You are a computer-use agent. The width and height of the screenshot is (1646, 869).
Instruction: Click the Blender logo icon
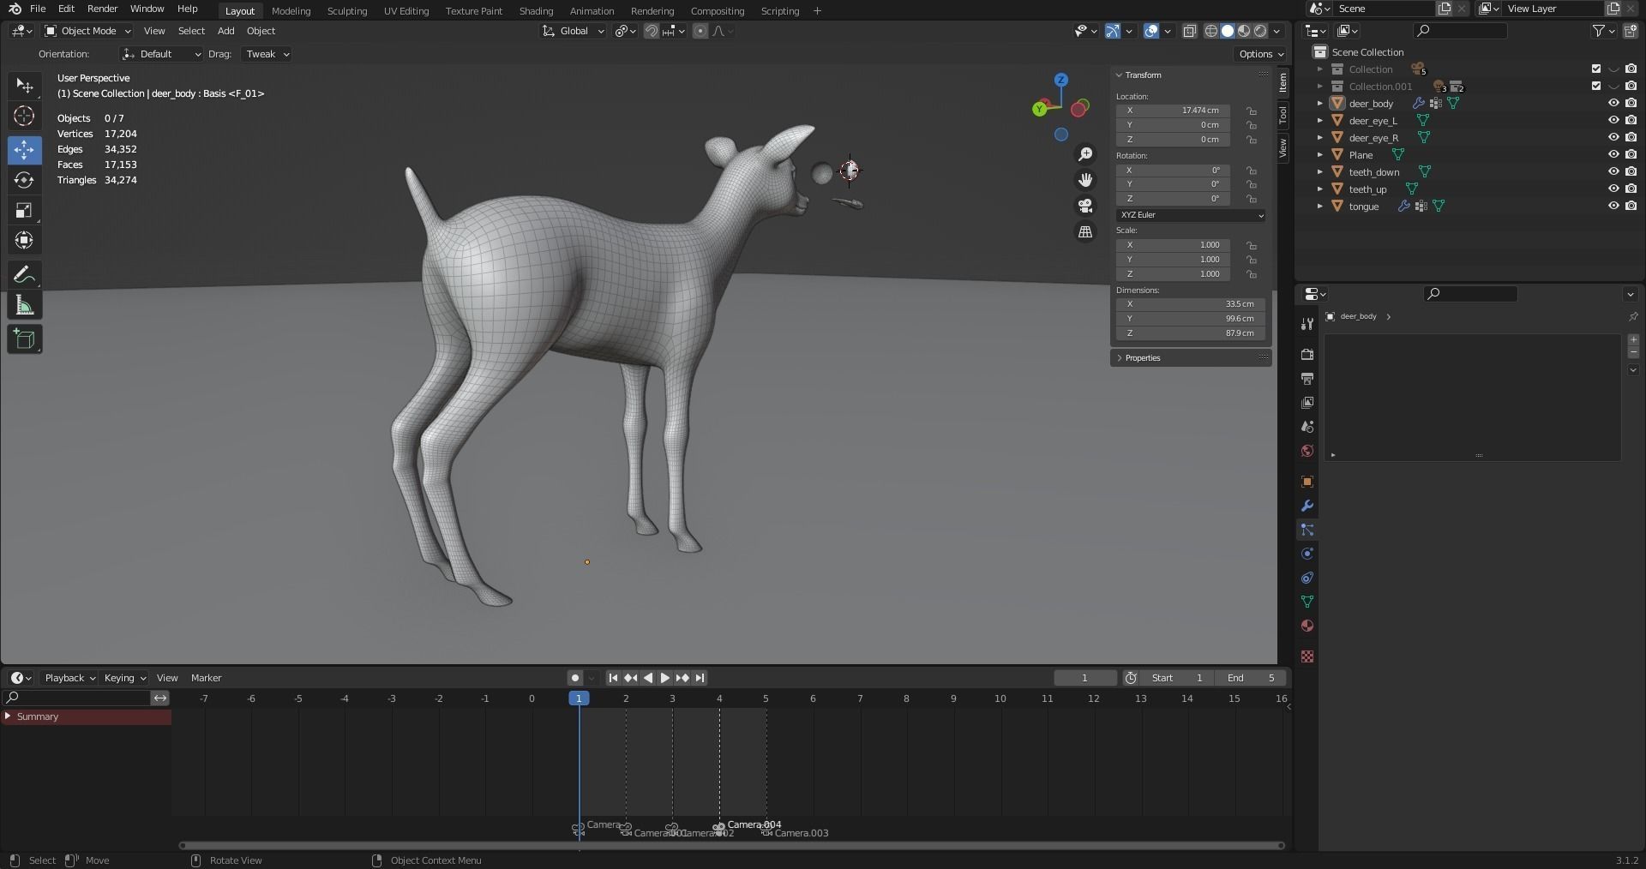click(x=15, y=9)
